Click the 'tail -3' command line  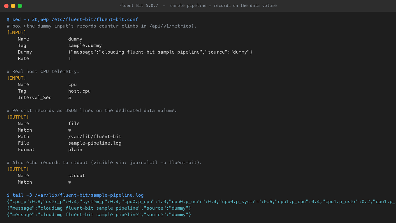coord(75,195)
